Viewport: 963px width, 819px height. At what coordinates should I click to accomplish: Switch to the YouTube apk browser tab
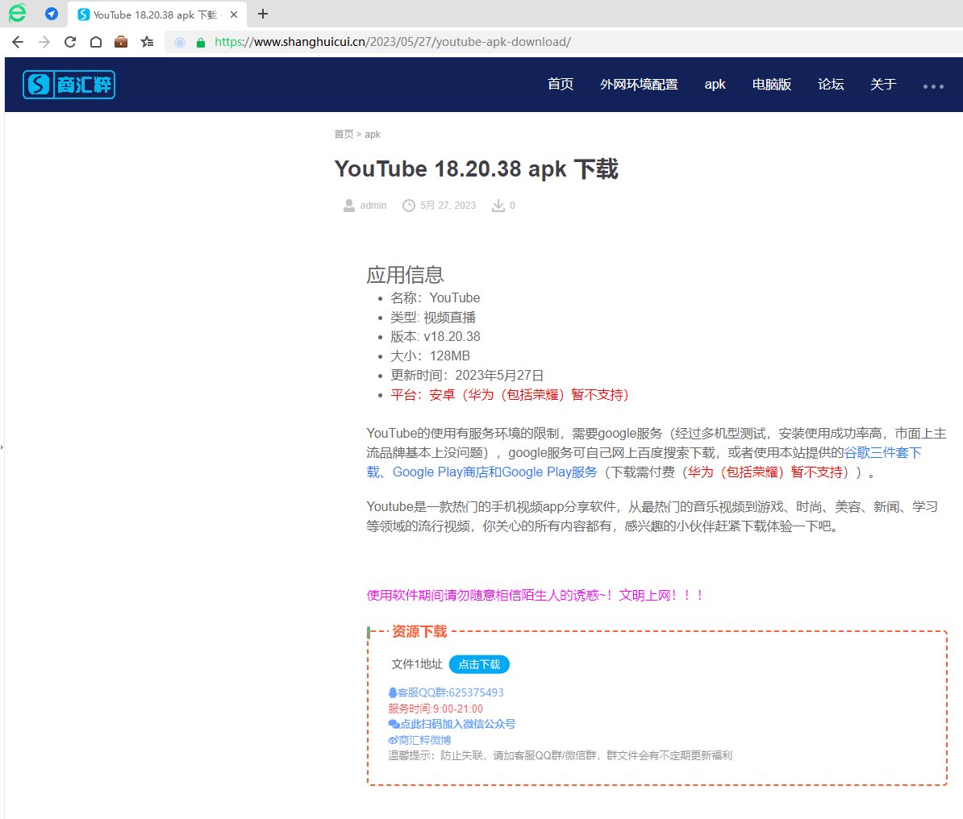point(141,14)
